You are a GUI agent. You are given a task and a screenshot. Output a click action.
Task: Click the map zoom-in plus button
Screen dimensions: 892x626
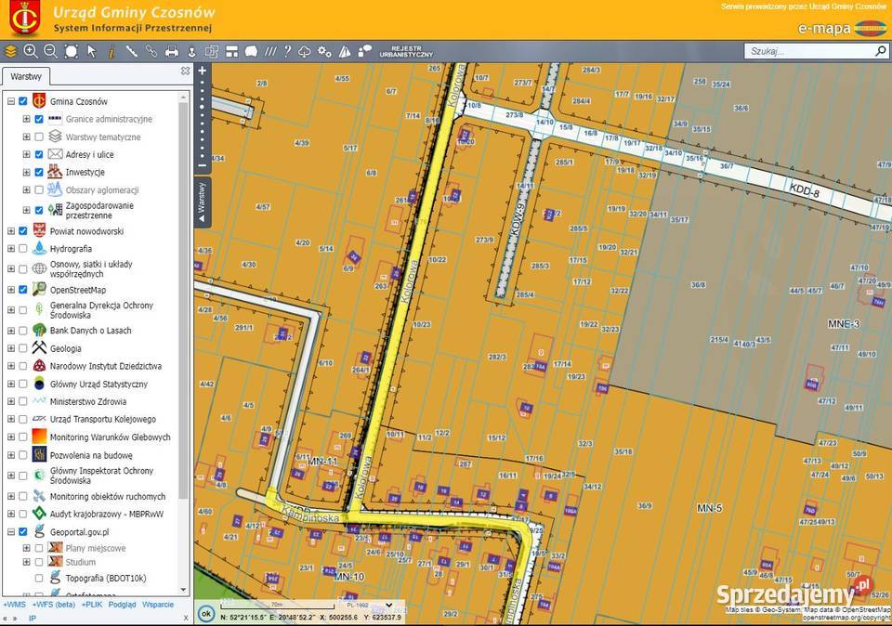202,71
